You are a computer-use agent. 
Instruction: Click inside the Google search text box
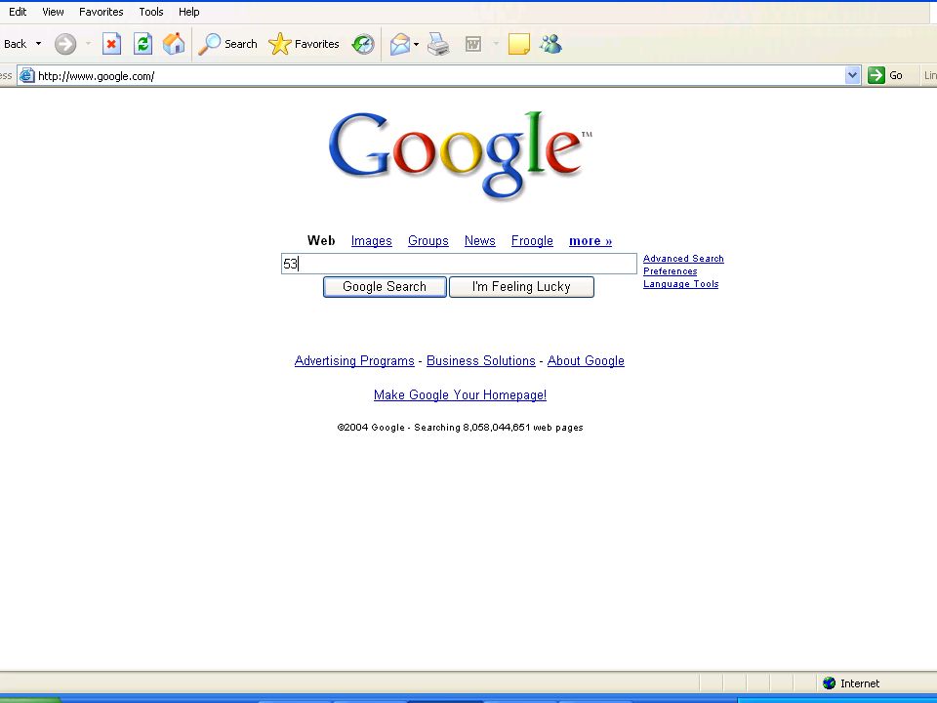(459, 263)
